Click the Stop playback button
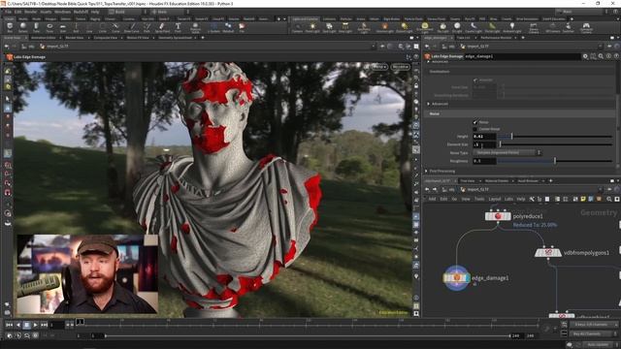The height and width of the screenshot is (349, 621). 26,325
